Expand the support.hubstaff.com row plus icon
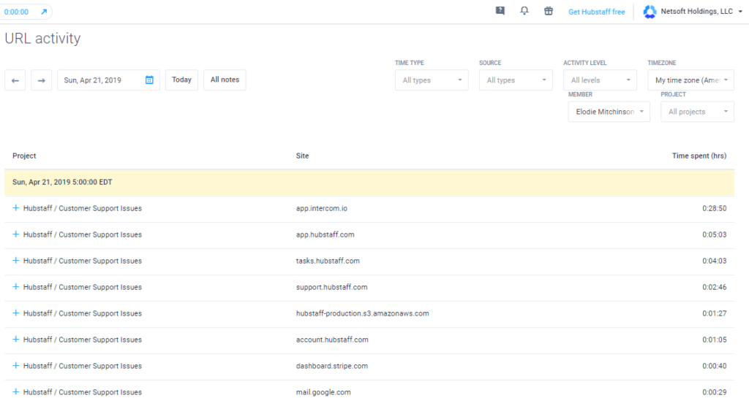 pos(16,286)
